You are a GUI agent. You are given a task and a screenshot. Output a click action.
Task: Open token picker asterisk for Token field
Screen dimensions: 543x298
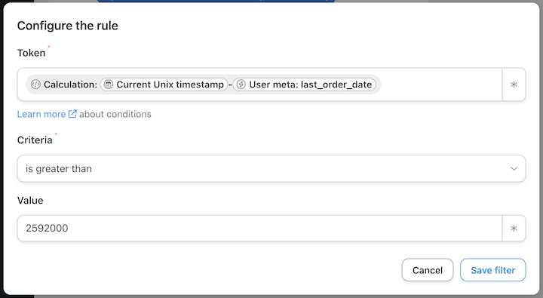click(x=514, y=84)
